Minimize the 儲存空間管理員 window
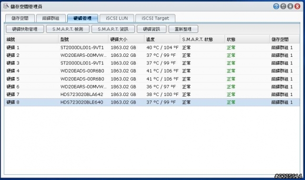 tap(283, 6)
